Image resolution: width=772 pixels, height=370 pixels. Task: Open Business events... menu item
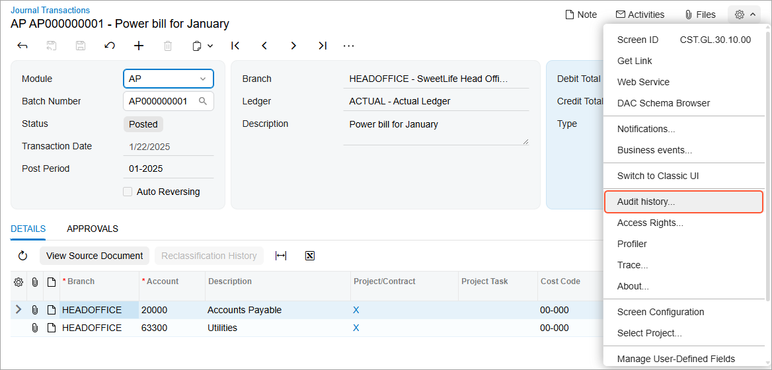click(684, 150)
